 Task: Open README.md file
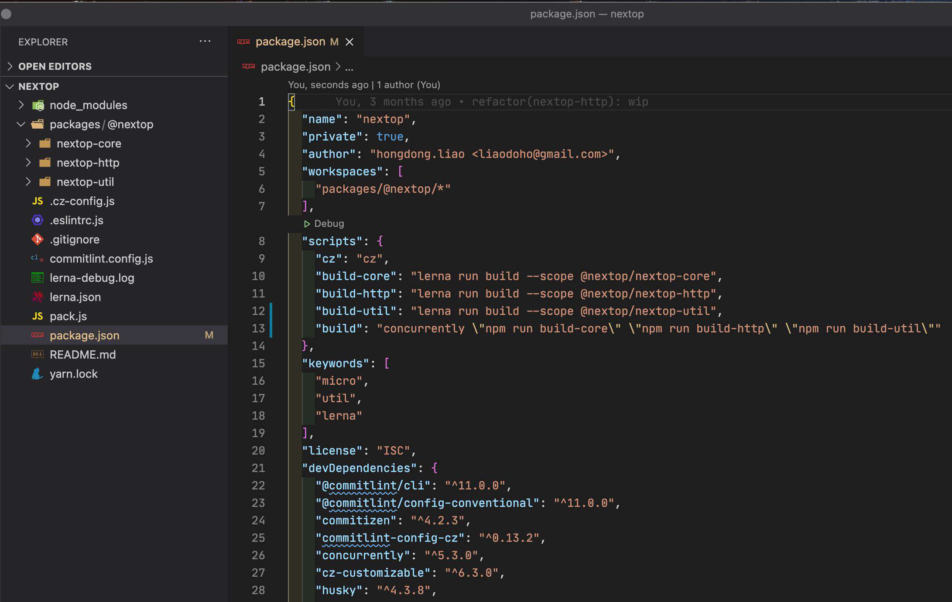83,355
